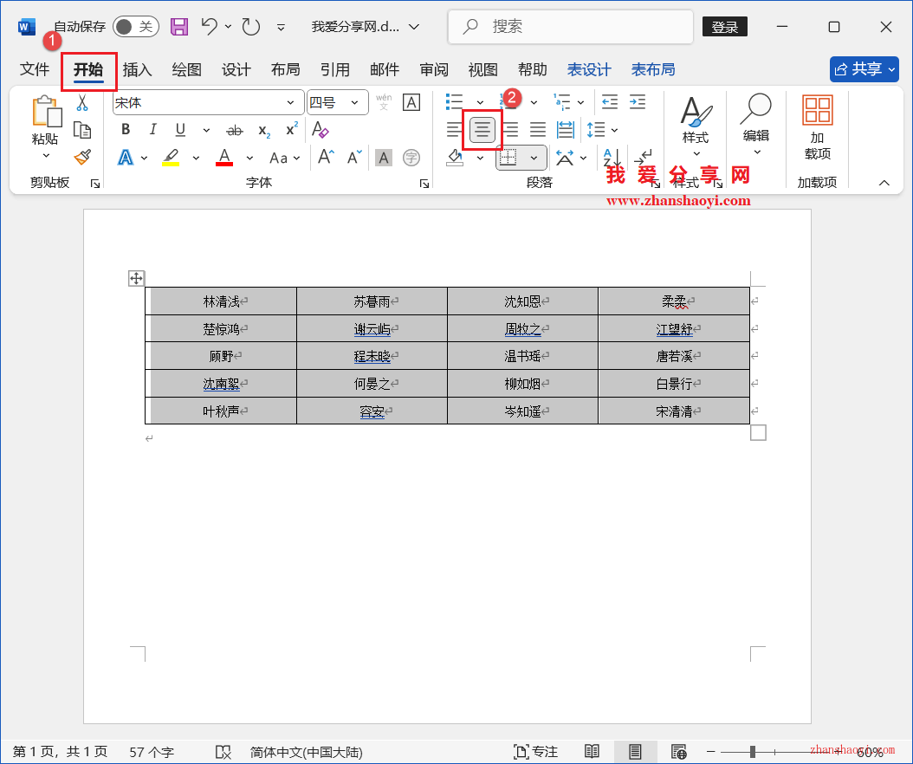Toggle justify alignment

(x=538, y=130)
